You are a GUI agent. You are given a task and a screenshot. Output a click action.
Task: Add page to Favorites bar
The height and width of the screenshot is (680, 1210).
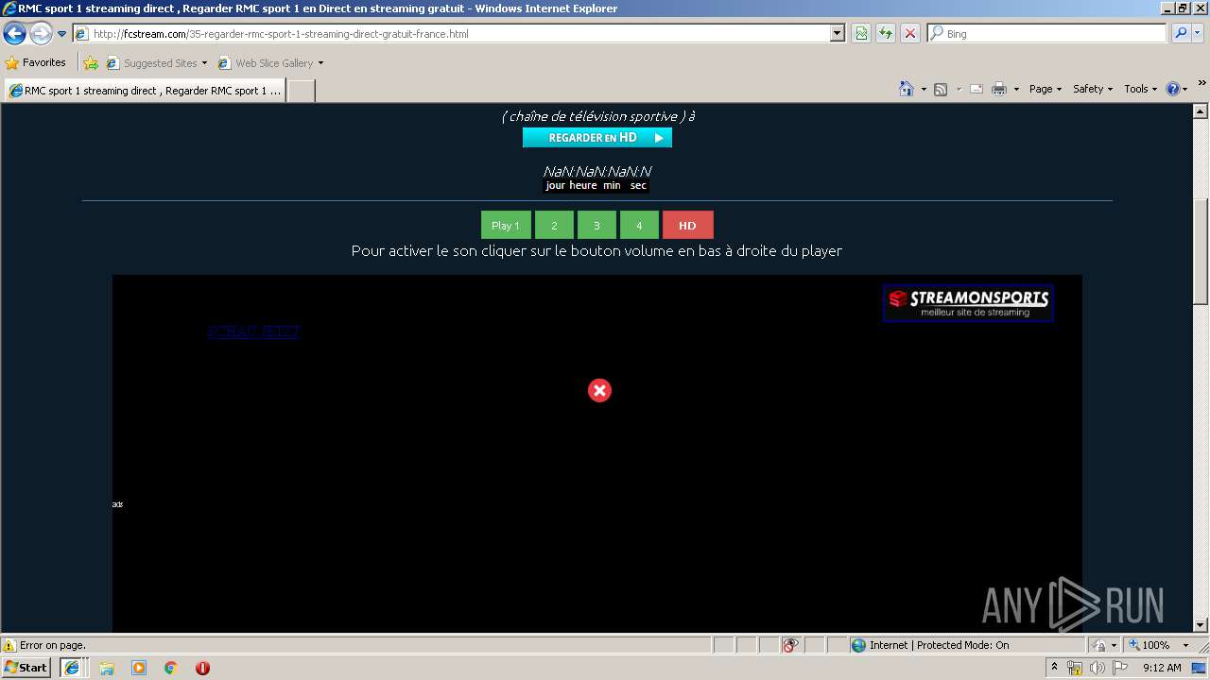[91, 63]
